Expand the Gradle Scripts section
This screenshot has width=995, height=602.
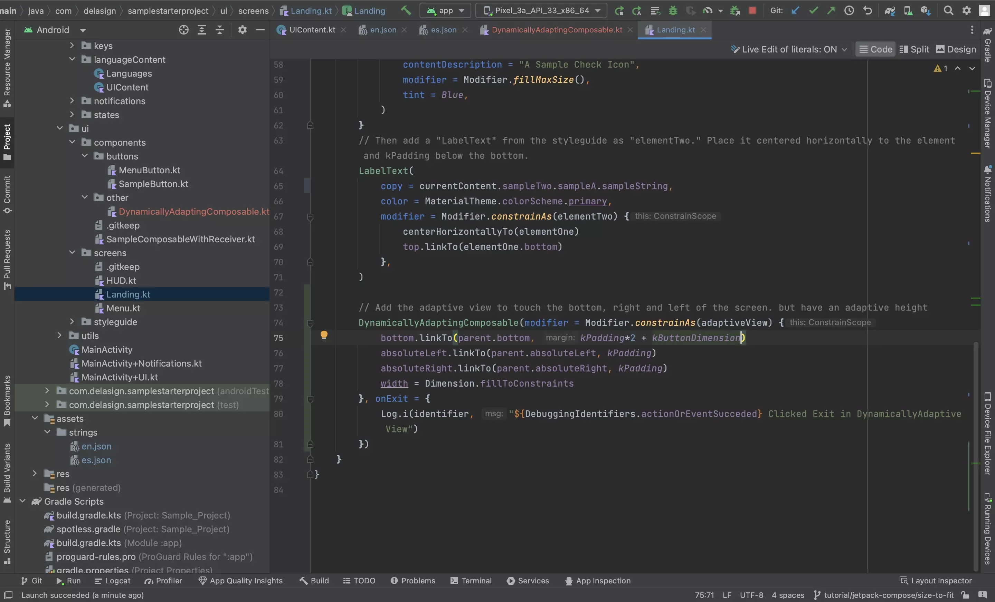coord(23,501)
